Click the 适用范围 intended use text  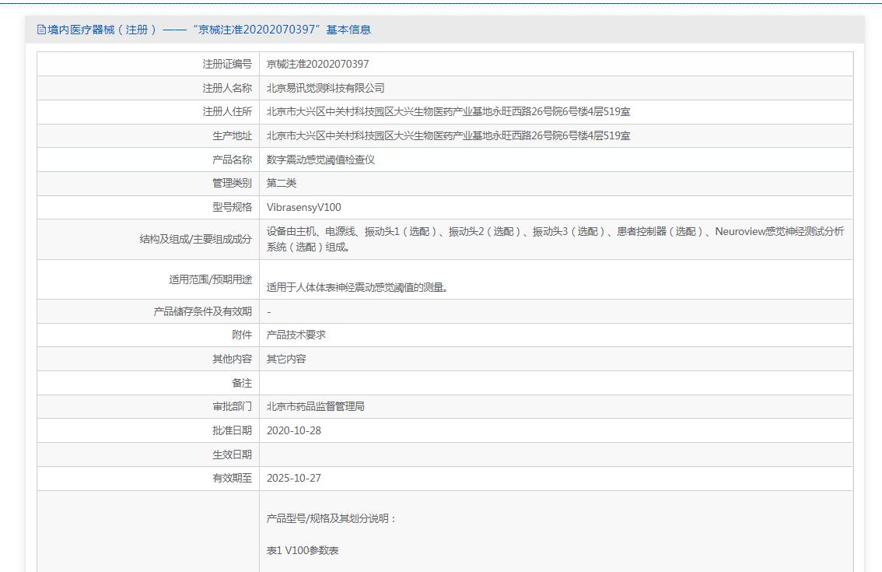pyautogui.click(x=357, y=287)
